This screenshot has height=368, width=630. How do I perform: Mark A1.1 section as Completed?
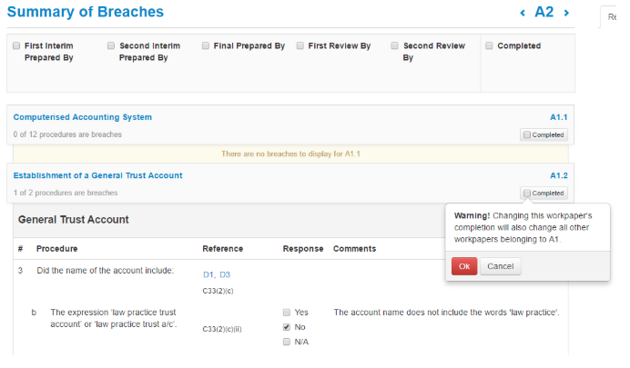pyautogui.click(x=527, y=134)
